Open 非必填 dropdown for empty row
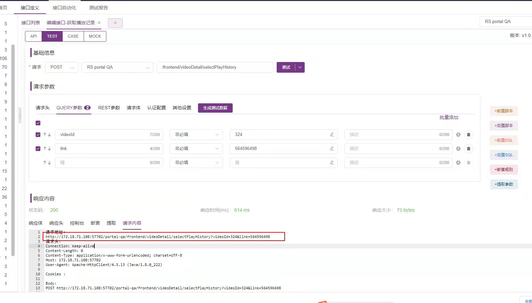The height and width of the screenshot is (303, 532). pyautogui.click(x=196, y=163)
